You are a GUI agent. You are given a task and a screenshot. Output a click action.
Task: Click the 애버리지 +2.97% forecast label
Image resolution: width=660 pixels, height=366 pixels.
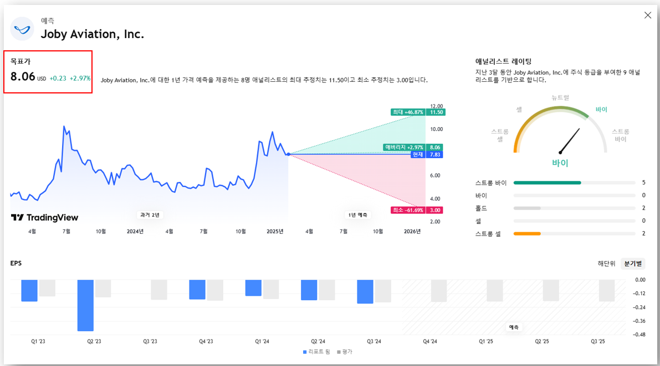click(405, 147)
